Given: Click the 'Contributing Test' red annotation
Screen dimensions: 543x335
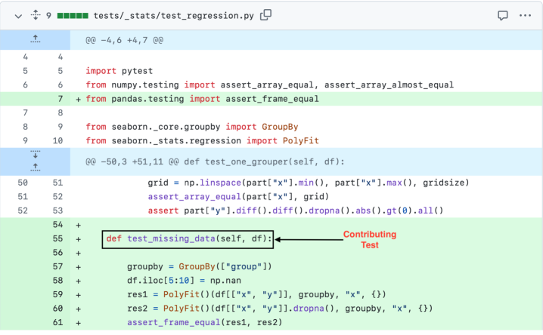Looking at the screenshot, I should point(369,240).
